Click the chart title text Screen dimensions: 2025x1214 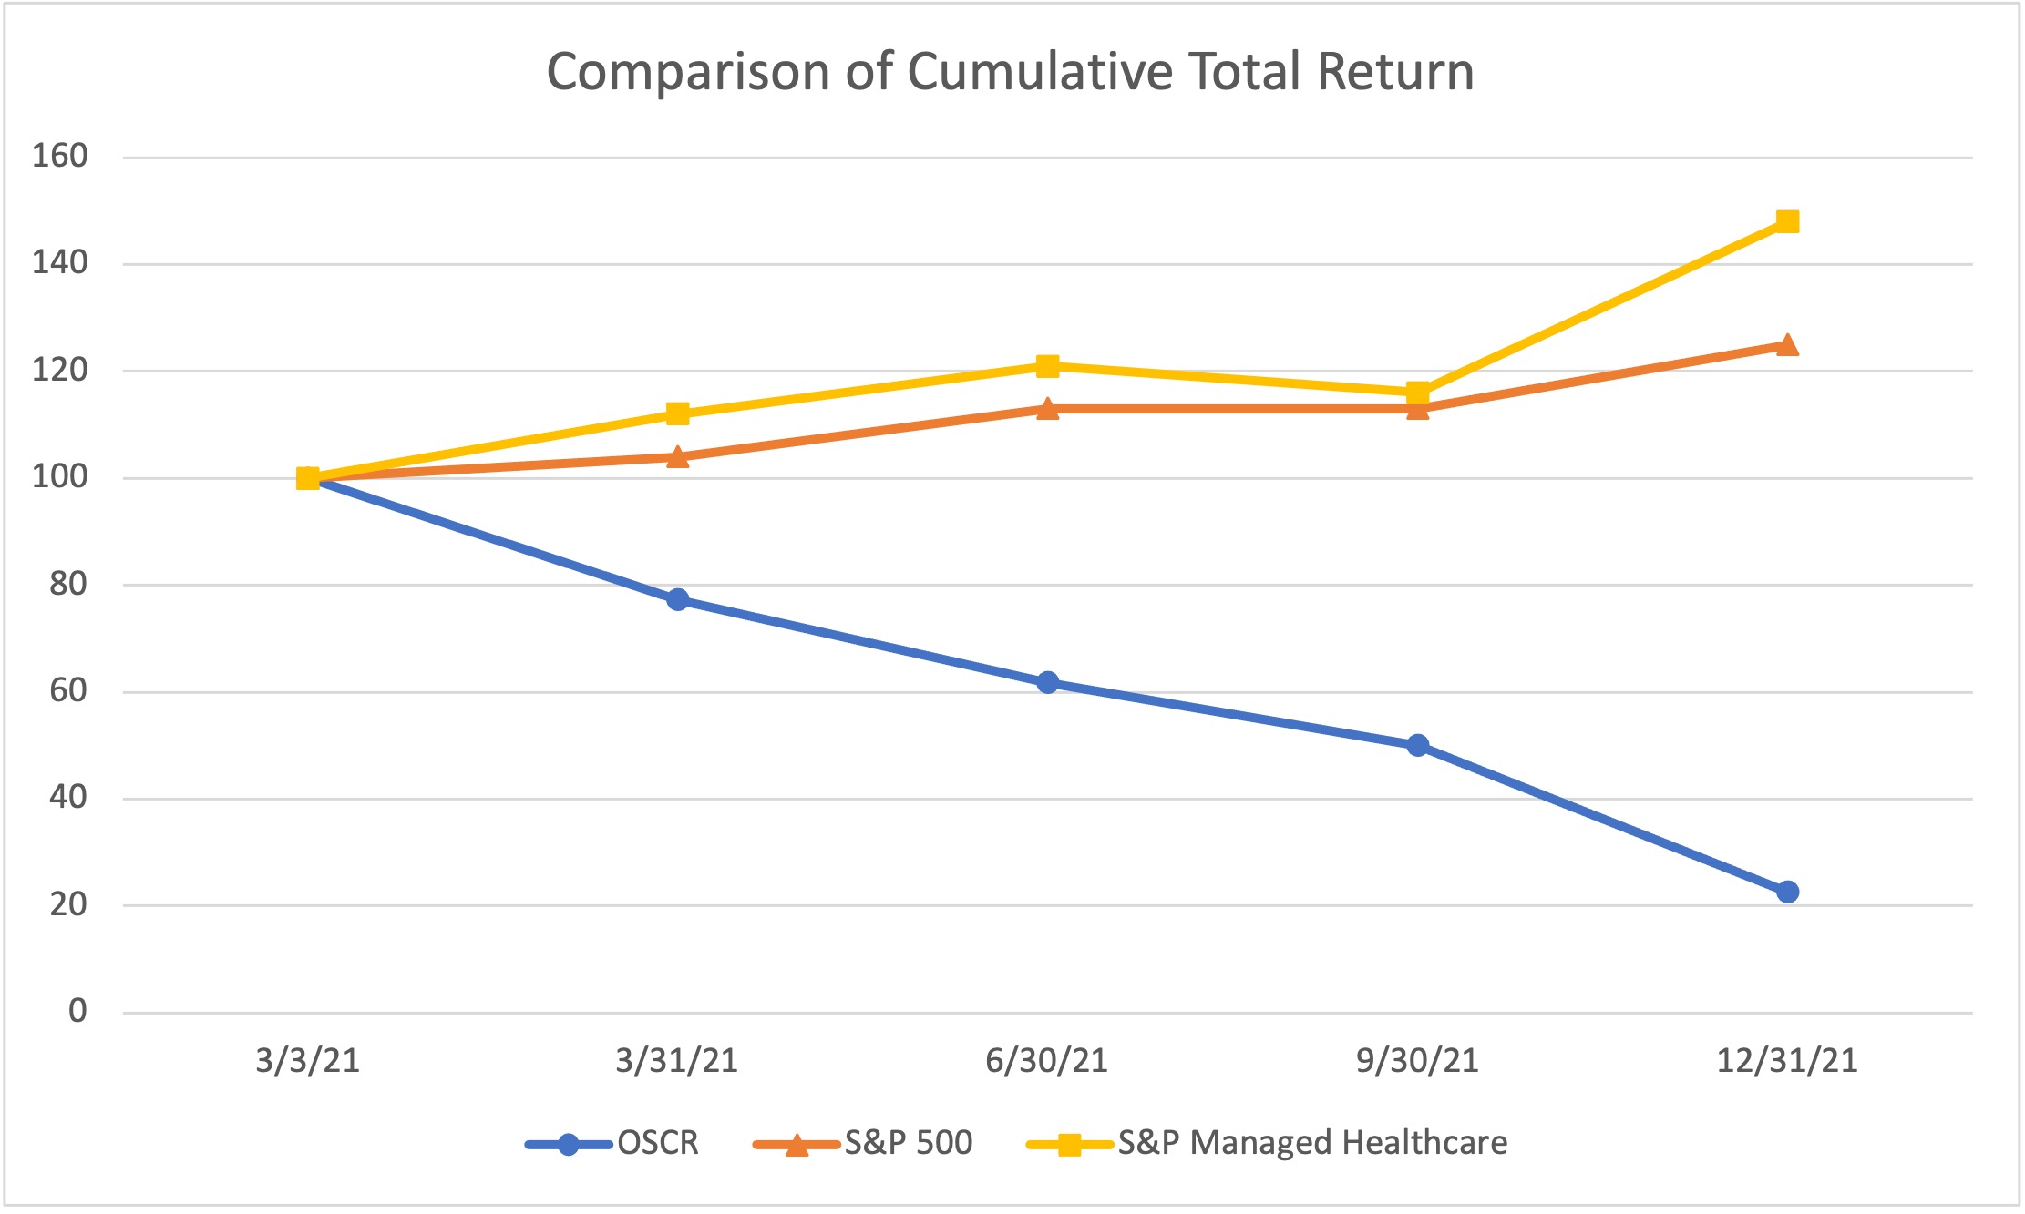point(1010,71)
